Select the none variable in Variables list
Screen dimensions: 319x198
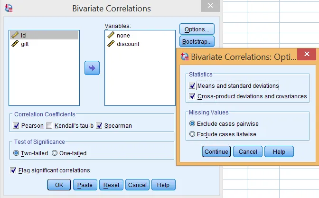click(140, 35)
